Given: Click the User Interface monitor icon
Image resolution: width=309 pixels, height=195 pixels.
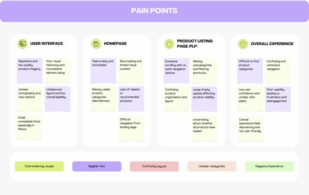Looking at the screenshot, I should point(22,44).
